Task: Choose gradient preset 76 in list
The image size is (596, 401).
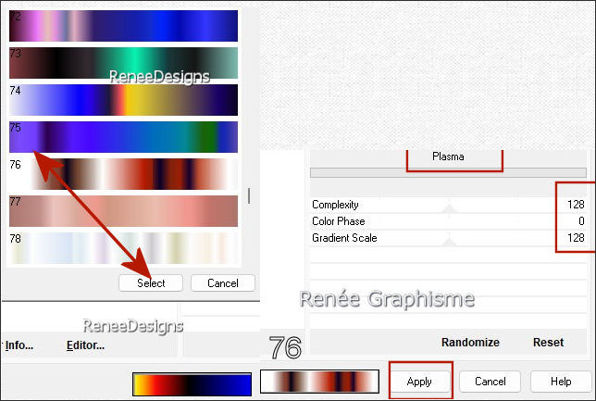Action: [x=123, y=174]
